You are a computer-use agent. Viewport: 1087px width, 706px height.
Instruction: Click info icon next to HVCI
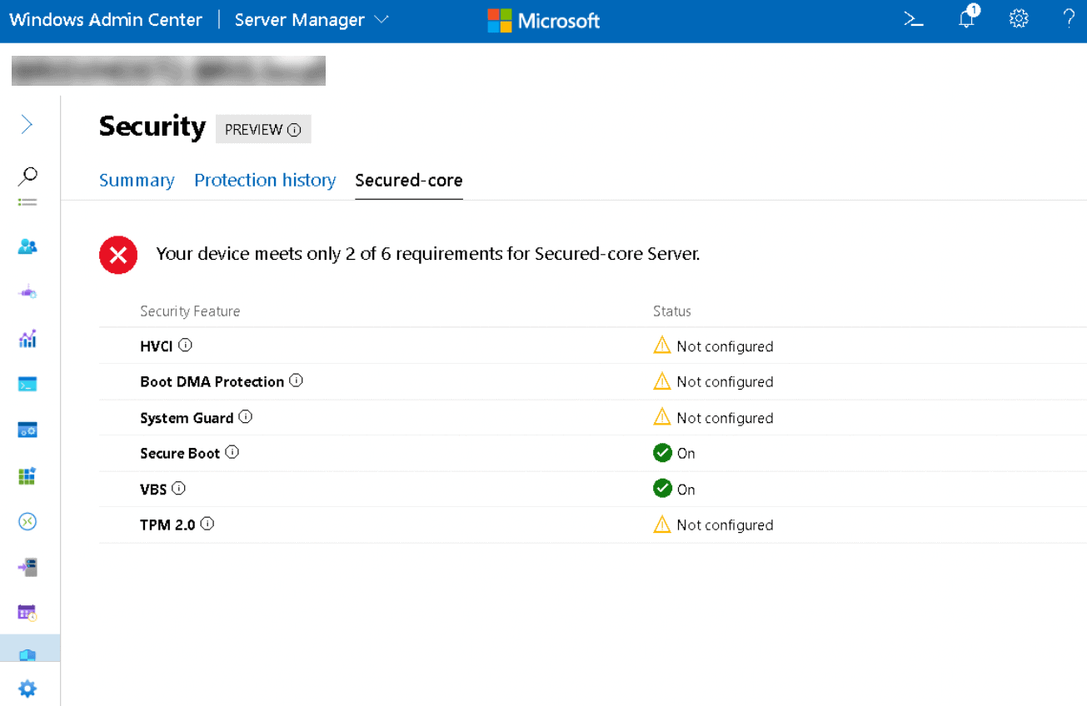coord(186,345)
